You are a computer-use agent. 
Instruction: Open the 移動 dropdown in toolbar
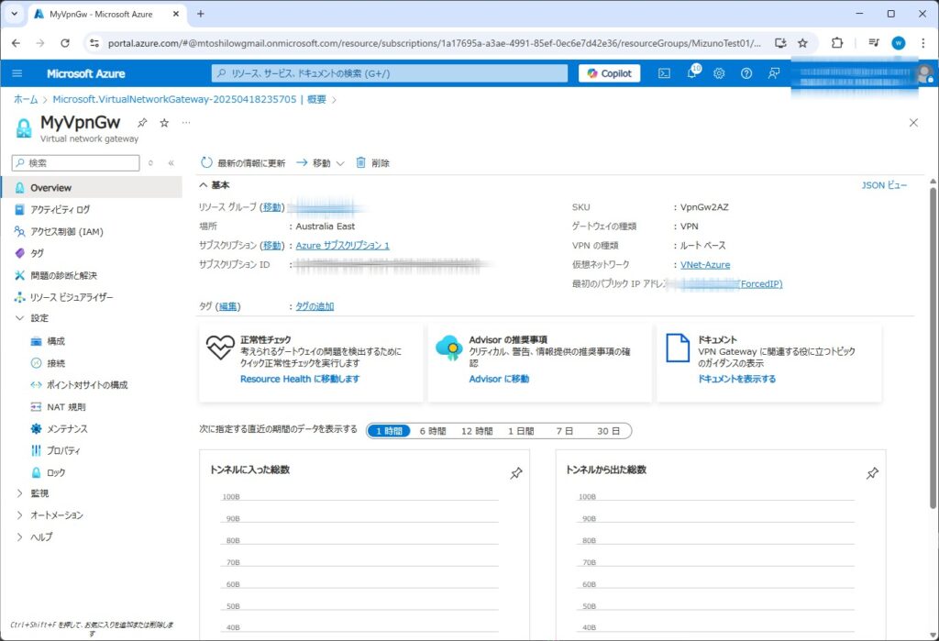tap(320, 163)
